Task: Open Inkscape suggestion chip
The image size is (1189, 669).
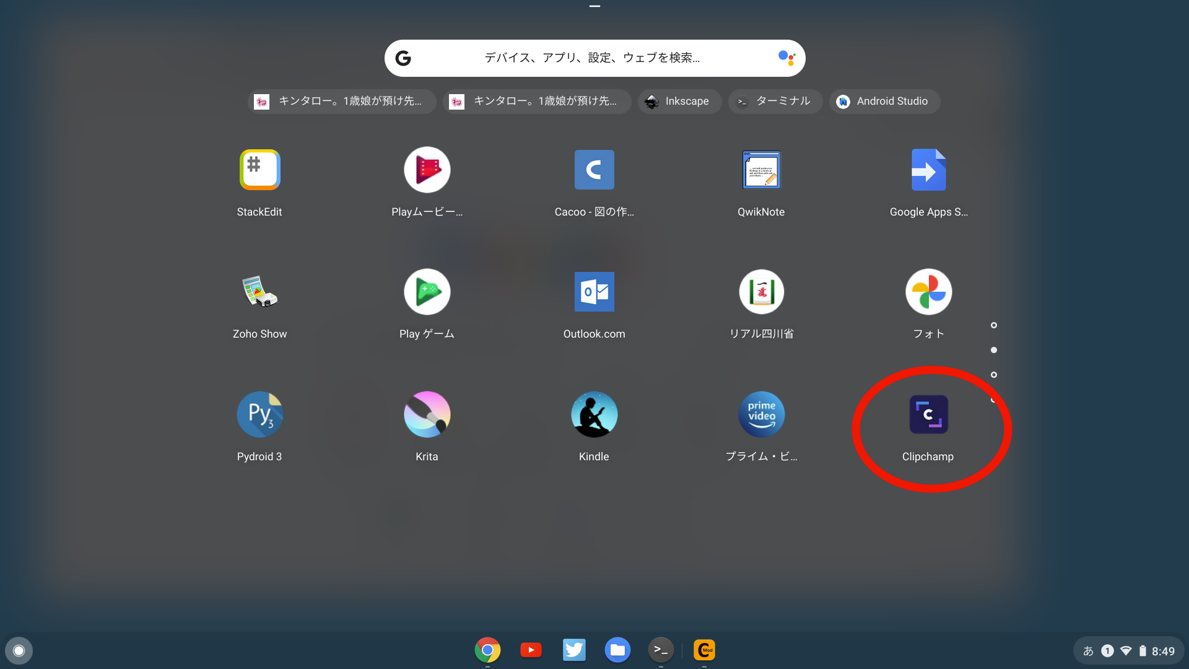Action: [679, 102]
